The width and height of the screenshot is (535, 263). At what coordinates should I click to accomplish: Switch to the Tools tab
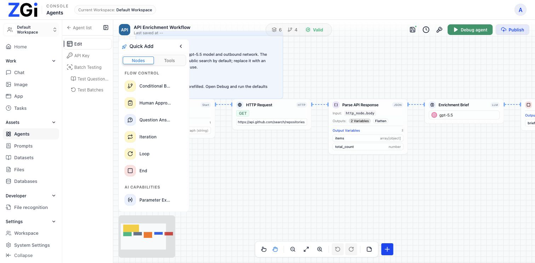point(169,60)
